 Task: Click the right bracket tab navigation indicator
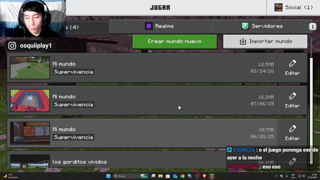click(312, 26)
